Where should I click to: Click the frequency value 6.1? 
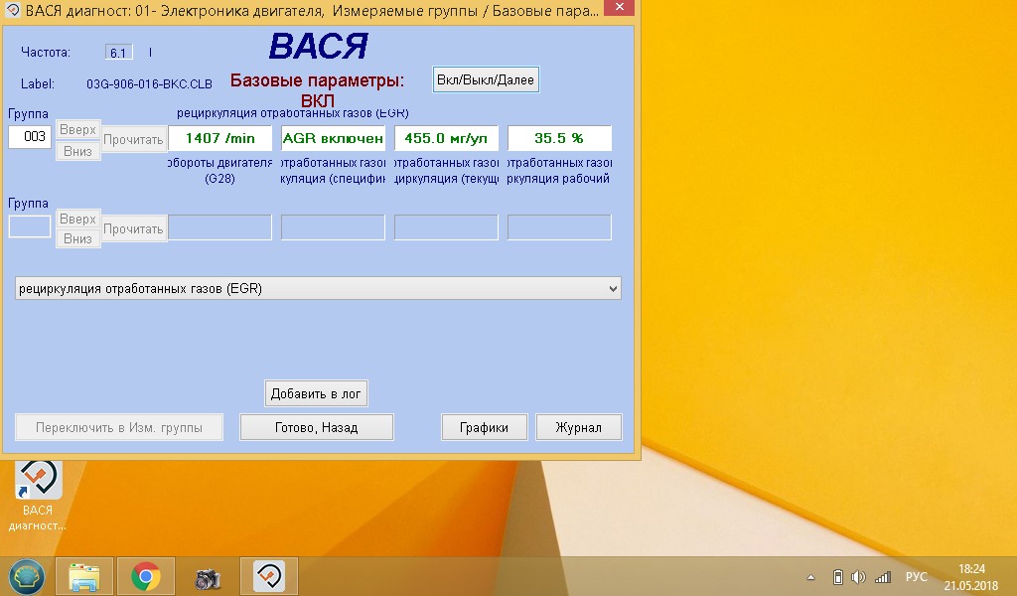pos(119,53)
